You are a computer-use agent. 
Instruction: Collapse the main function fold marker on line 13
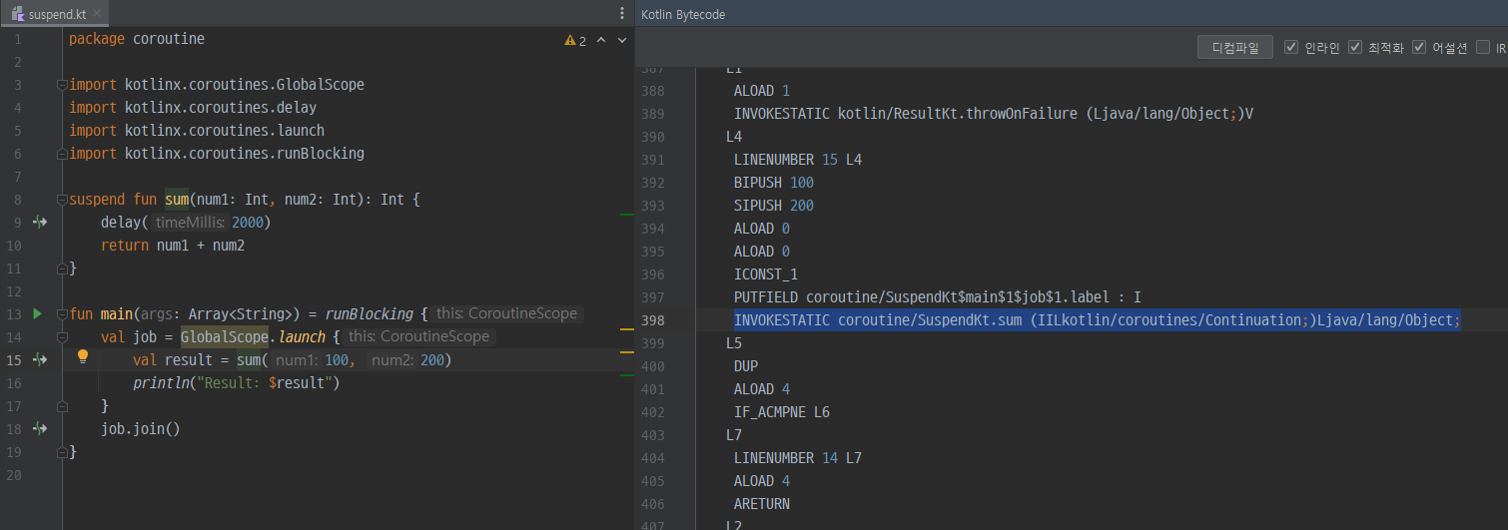coord(62,314)
